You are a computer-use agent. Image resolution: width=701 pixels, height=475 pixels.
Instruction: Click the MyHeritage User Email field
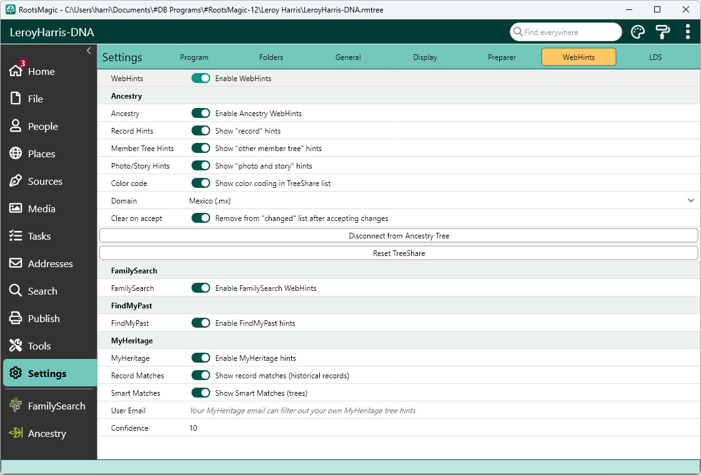coord(442,410)
